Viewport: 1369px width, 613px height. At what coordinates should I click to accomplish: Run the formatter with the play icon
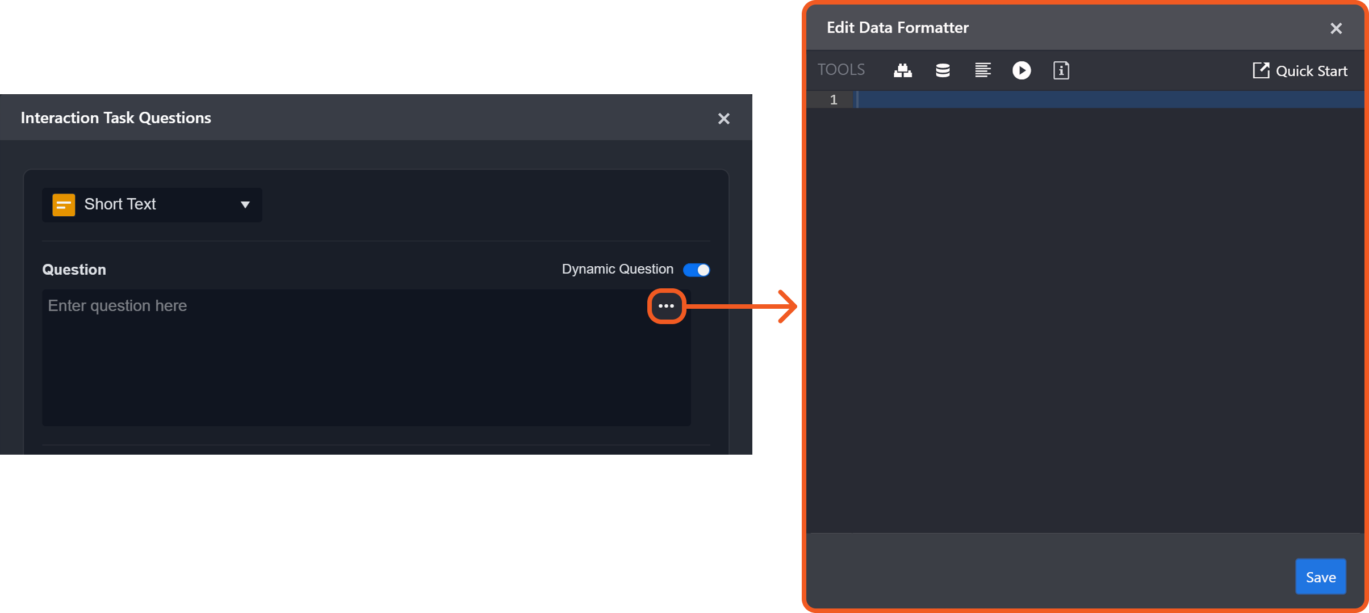tap(1021, 70)
